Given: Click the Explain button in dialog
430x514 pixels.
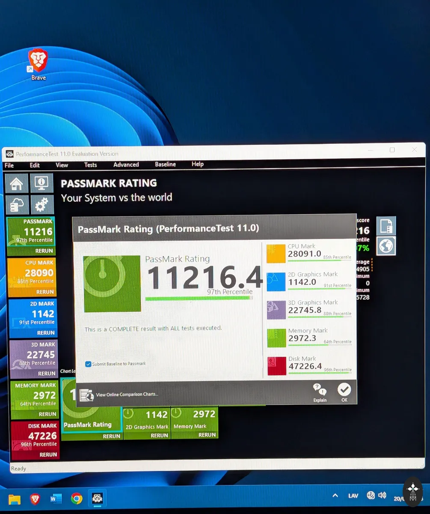Looking at the screenshot, I should coord(320,393).
